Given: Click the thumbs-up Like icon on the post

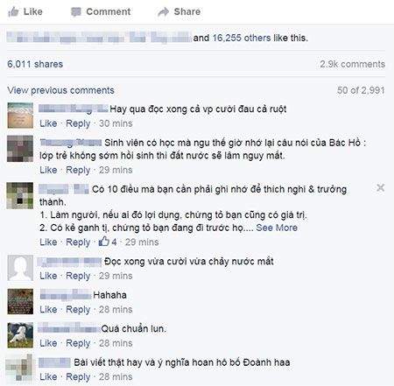Looking at the screenshot, I should click(13, 11).
